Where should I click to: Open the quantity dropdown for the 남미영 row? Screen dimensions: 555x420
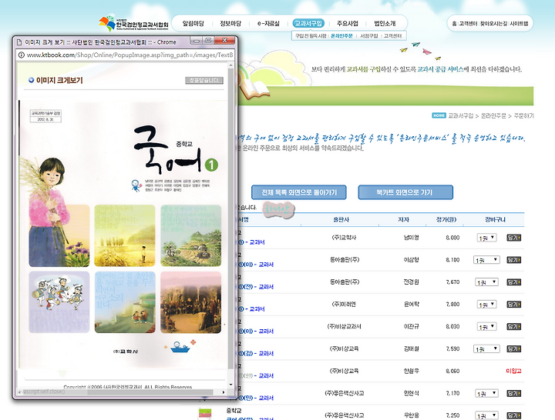click(486, 238)
